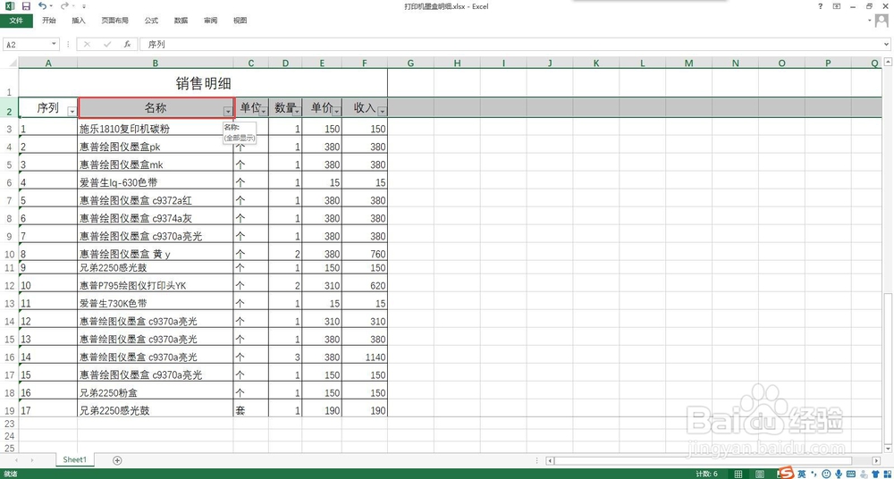Open the filter dropdown on the 单价 header

pos(336,111)
